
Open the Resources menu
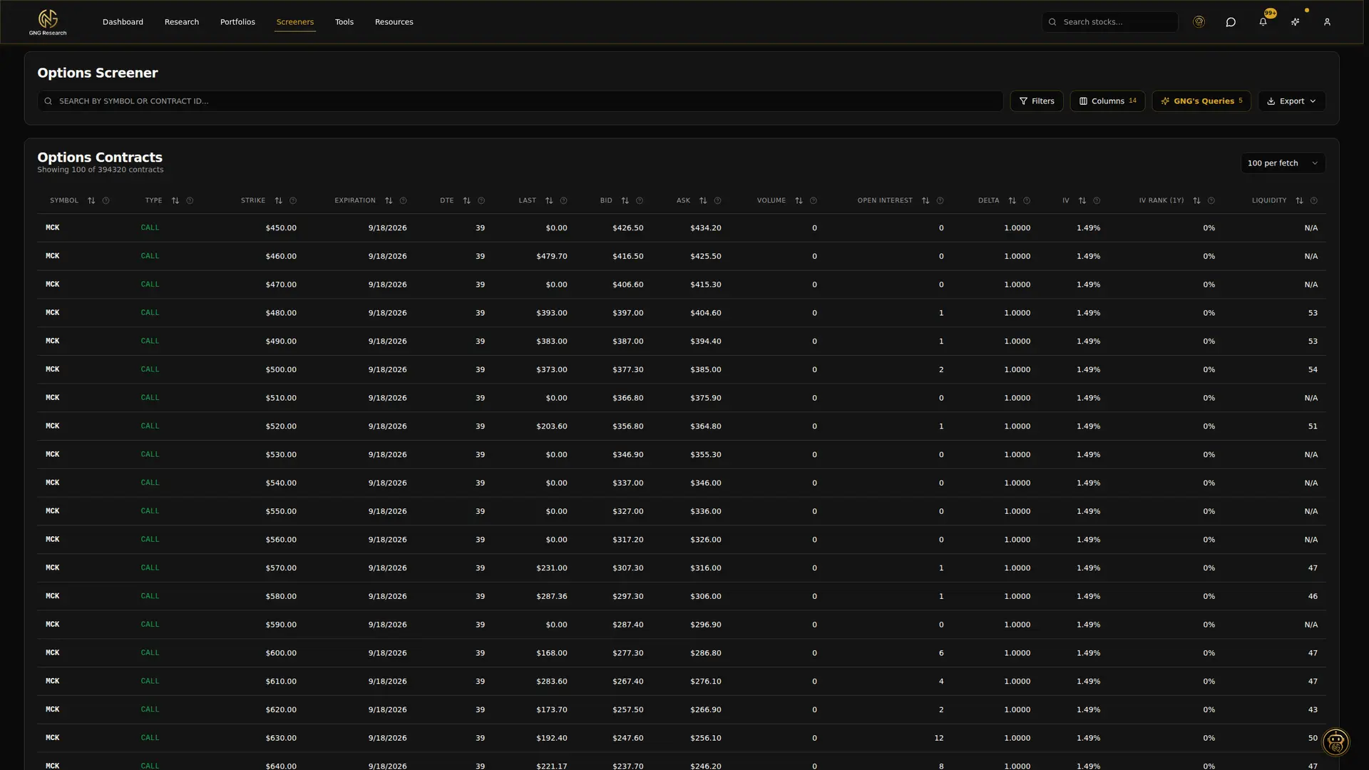(394, 22)
